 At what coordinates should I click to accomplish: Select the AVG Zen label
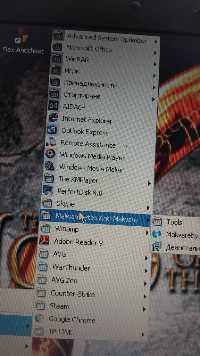(64, 281)
